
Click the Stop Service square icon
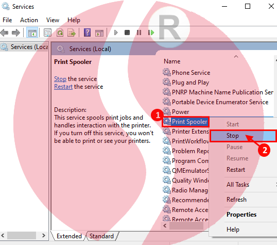click(127, 32)
